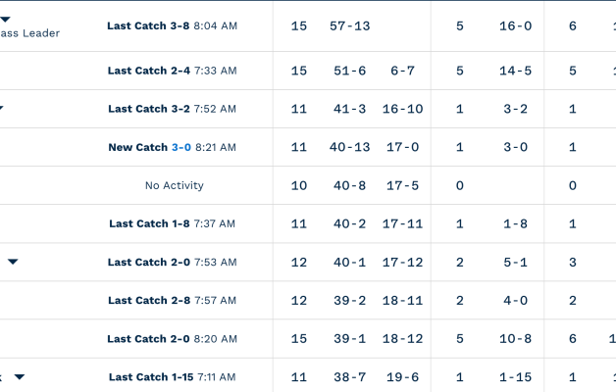616x392 pixels.
Task: Select the No Activity status text
Action: (175, 185)
